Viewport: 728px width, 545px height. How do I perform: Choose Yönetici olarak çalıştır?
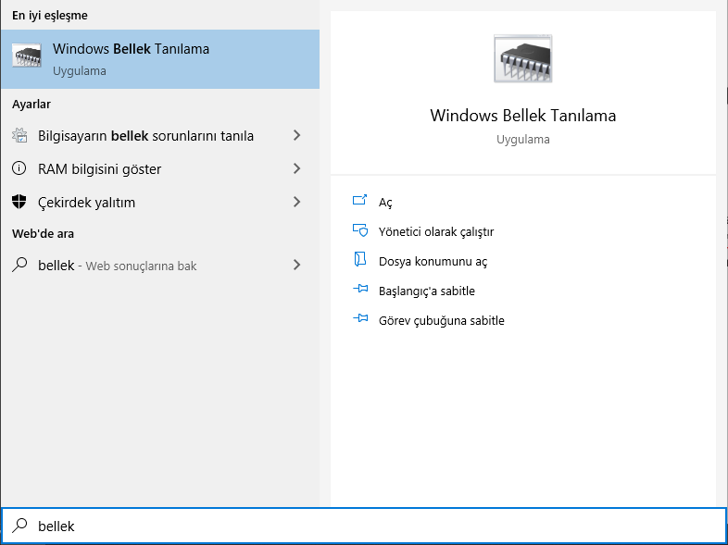coord(436,231)
